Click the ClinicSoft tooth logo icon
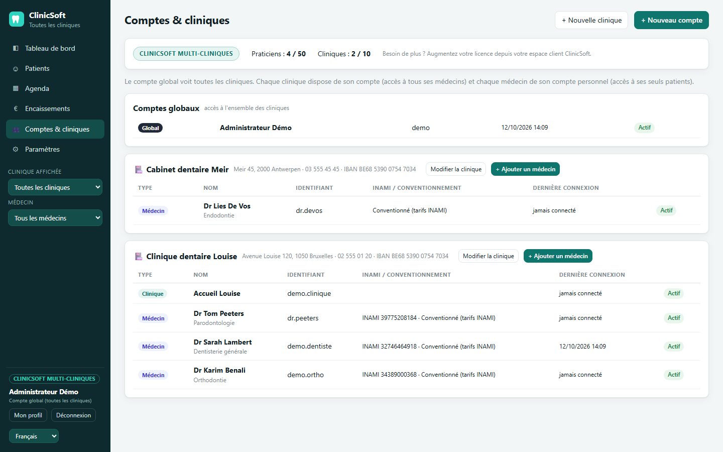 click(x=17, y=19)
